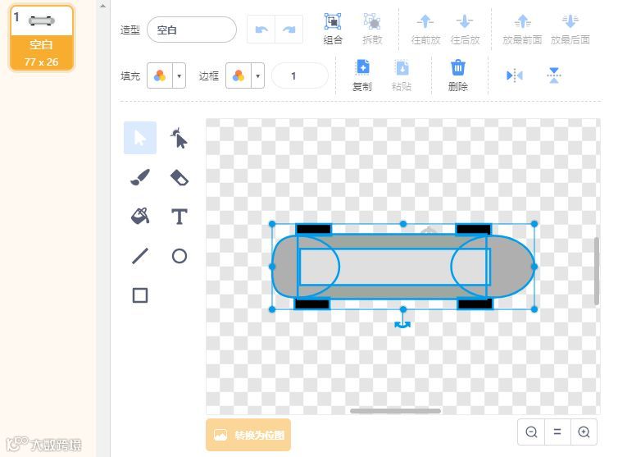
Task: Zoom out the canvas
Action: tap(531, 432)
